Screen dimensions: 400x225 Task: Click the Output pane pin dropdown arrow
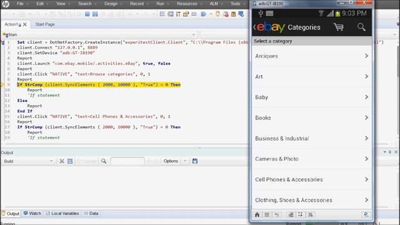pos(385,152)
